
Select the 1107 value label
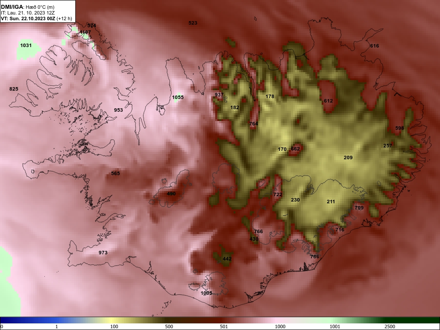[x=85, y=32]
